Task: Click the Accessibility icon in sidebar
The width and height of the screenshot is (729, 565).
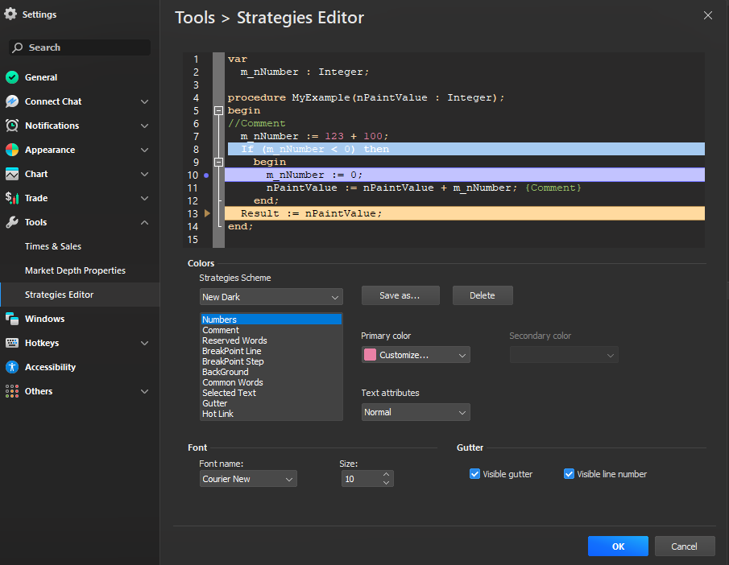Action: (x=11, y=367)
